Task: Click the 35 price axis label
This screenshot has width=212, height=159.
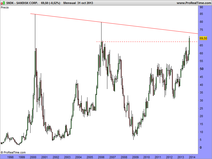Action: pos(201,92)
